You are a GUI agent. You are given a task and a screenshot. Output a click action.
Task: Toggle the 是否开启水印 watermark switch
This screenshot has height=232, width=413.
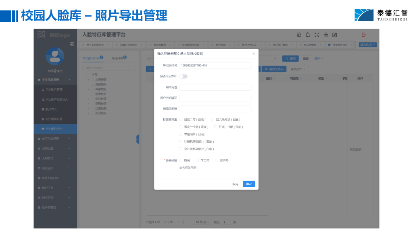[x=184, y=76]
